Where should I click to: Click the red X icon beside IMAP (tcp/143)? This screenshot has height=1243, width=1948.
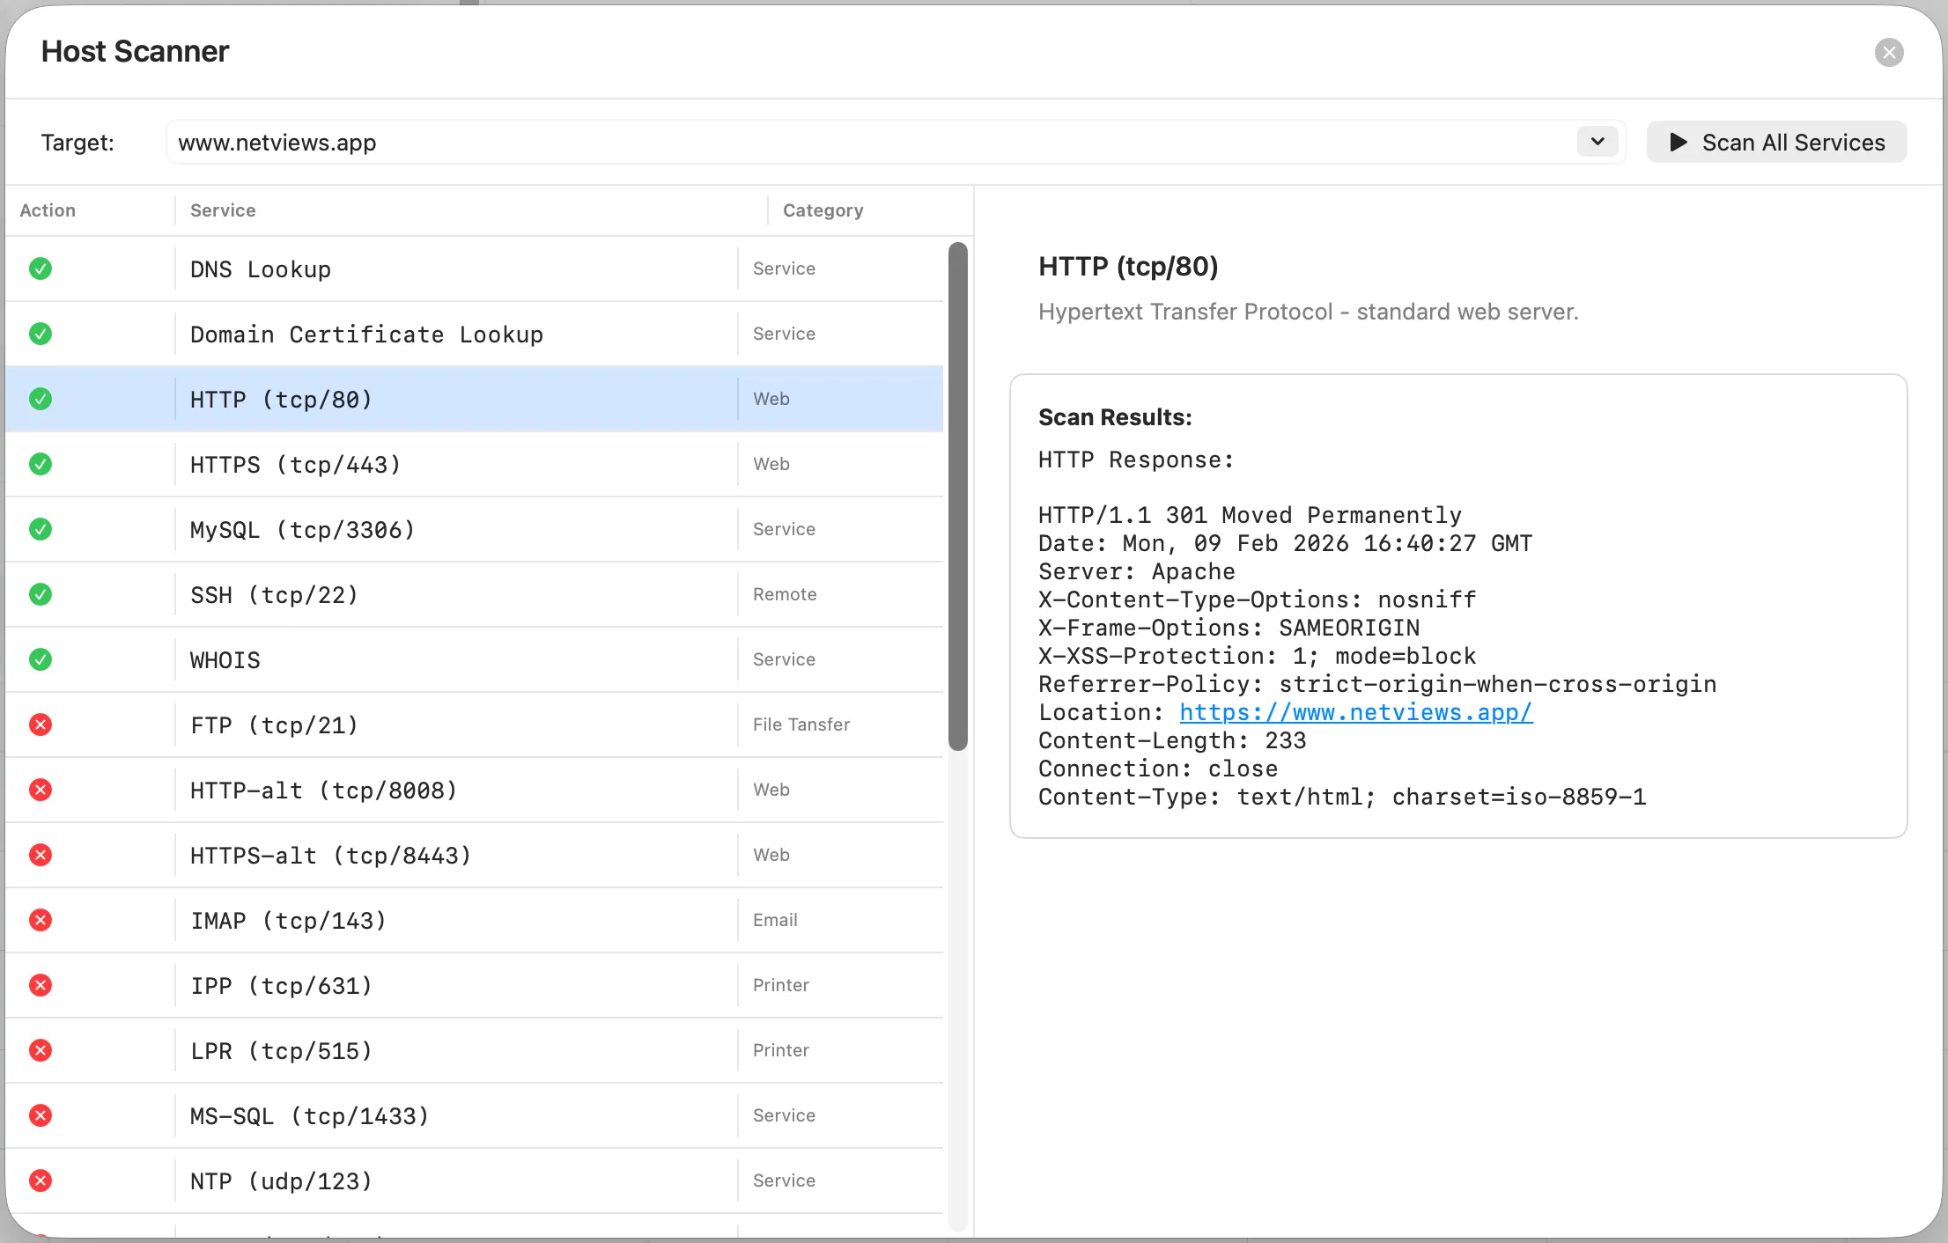coord(41,920)
